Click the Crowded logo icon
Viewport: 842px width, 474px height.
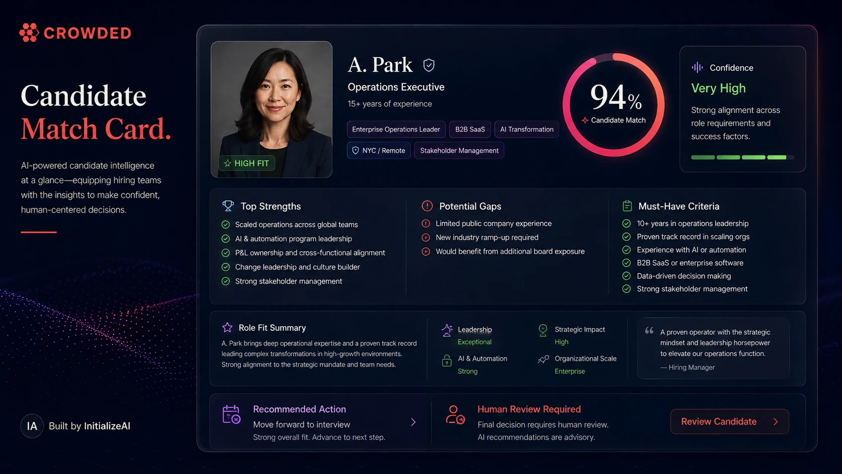[x=29, y=33]
